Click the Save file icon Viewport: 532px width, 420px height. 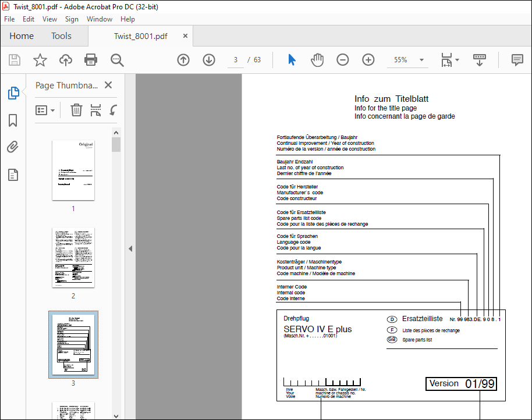click(x=14, y=60)
